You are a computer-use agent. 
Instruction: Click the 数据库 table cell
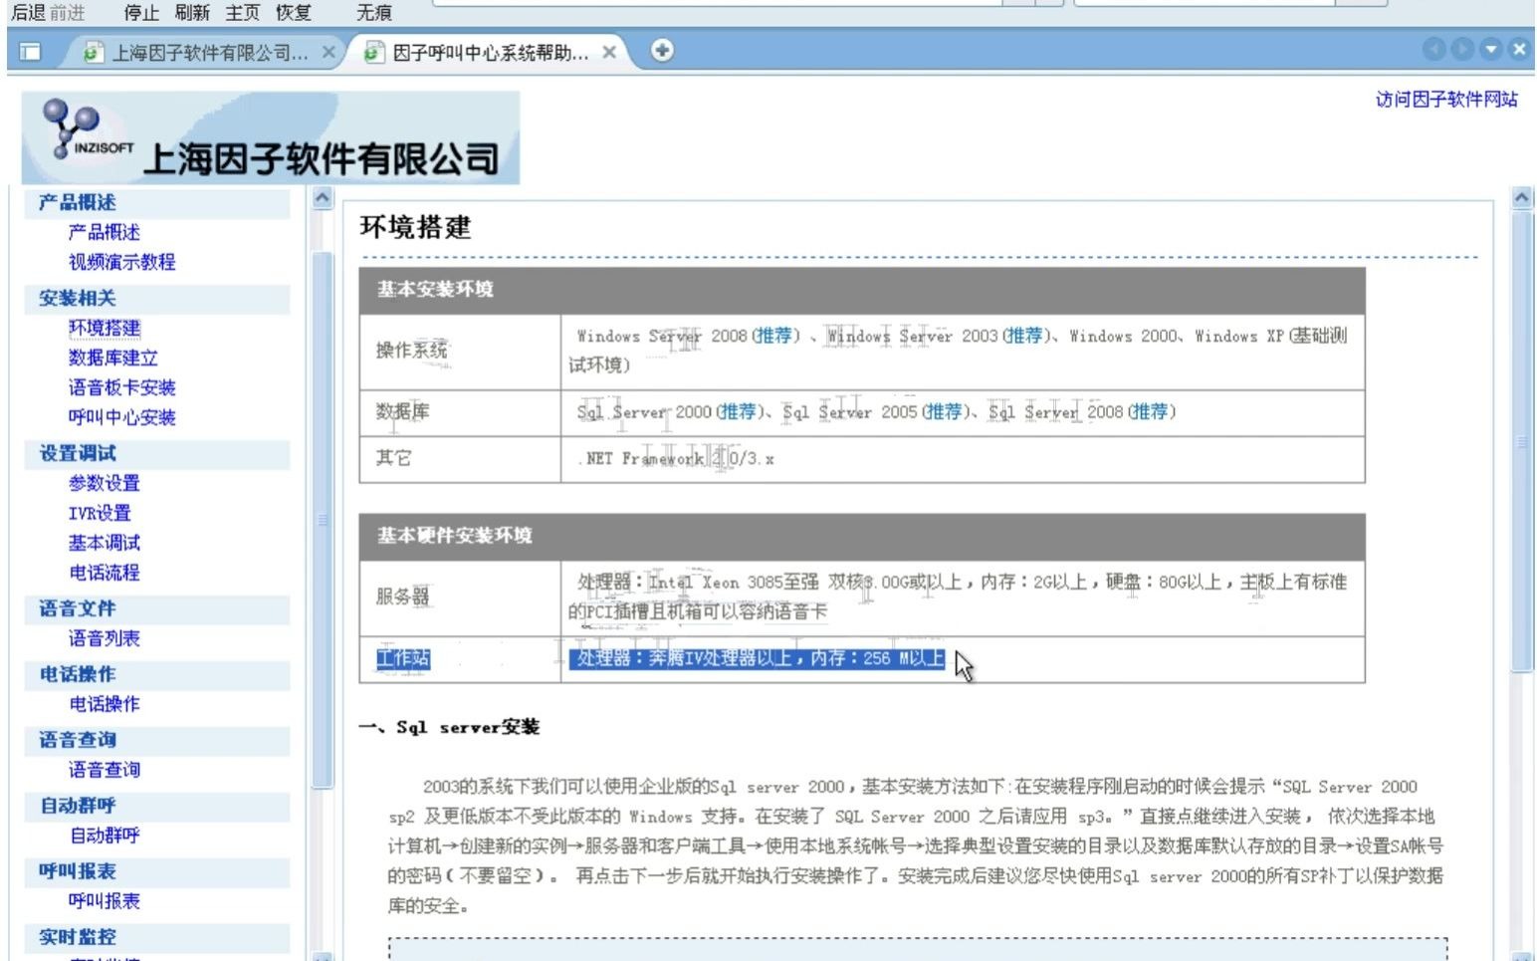[460, 412]
